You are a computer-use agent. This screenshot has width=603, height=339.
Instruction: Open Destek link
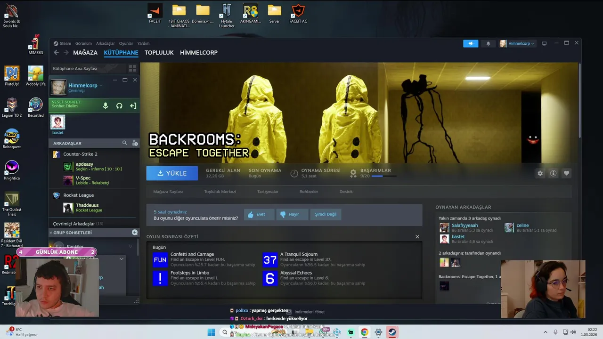(x=346, y=192)
